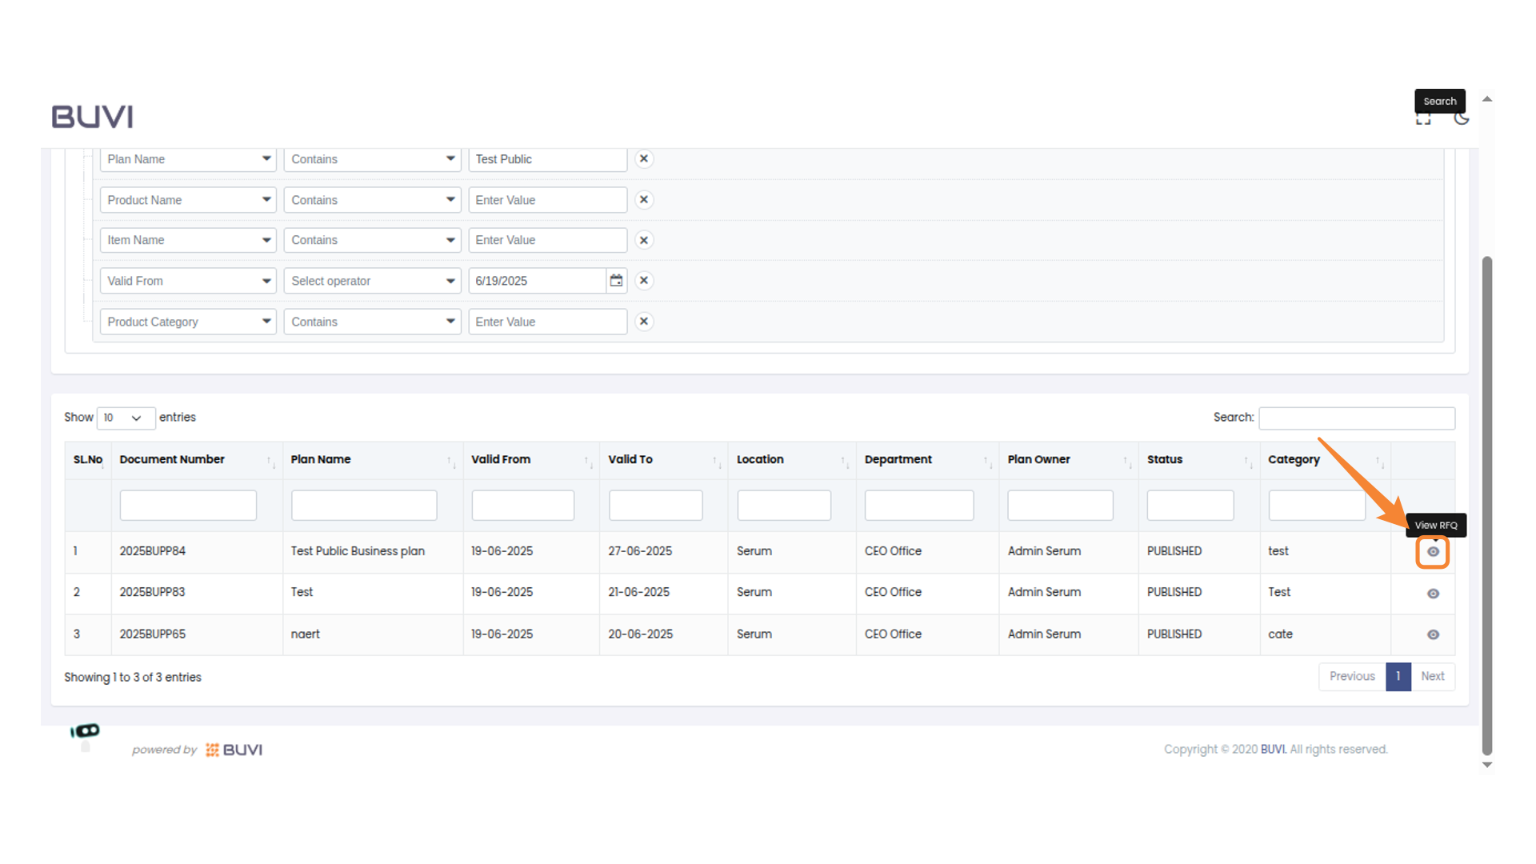Toggle fullscreen icon in header
Image resolution: width=1536 pixels, height=864 pixels.
click(x=1423, y=121)
